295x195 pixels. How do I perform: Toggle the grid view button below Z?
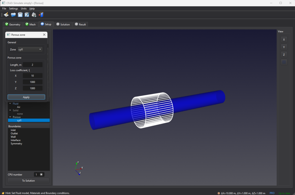point(284,62)
